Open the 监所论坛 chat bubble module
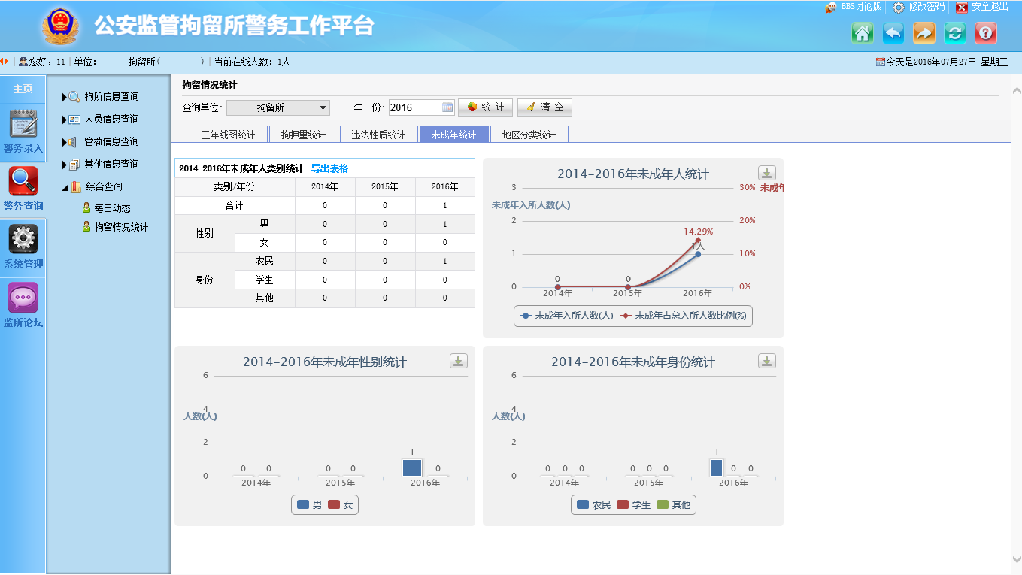1022x575 pixels. (x=23, y=306)
